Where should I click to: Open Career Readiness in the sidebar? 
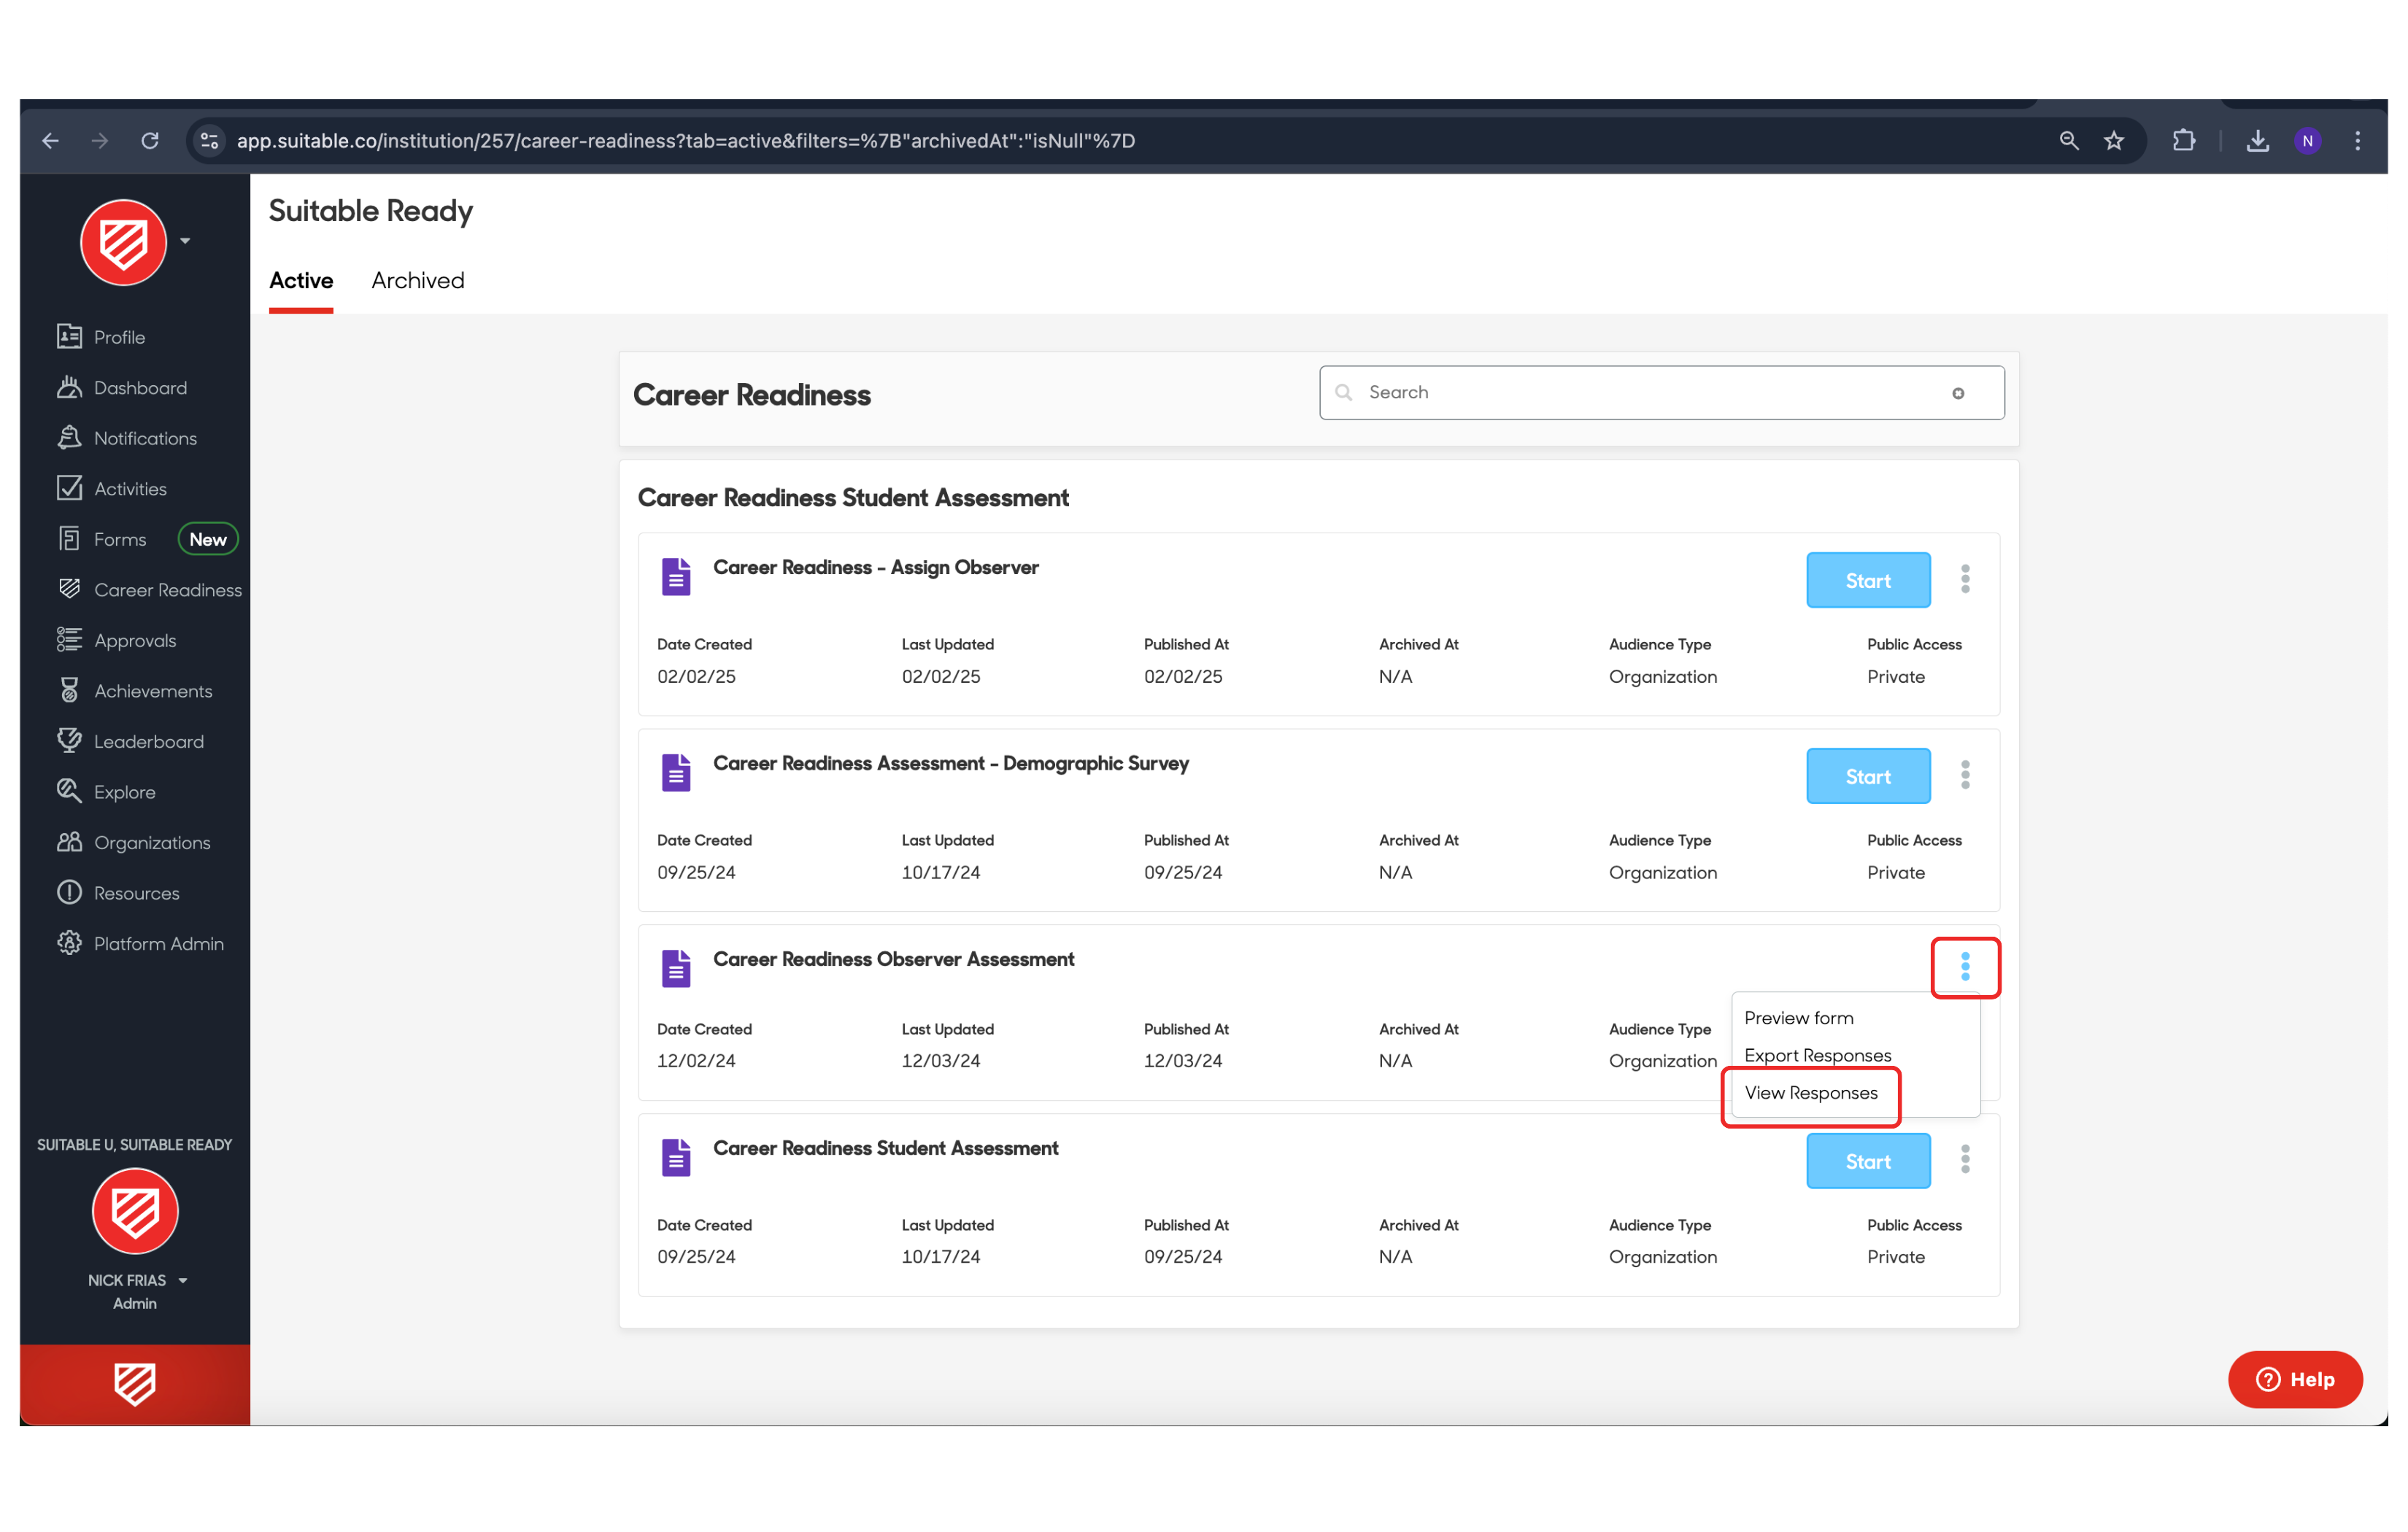click(x=150, y=590)
